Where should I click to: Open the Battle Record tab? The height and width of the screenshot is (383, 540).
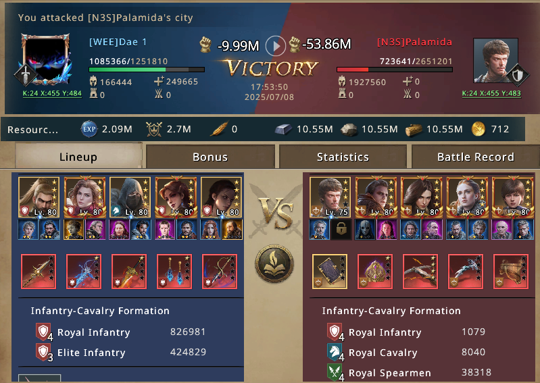476,157
